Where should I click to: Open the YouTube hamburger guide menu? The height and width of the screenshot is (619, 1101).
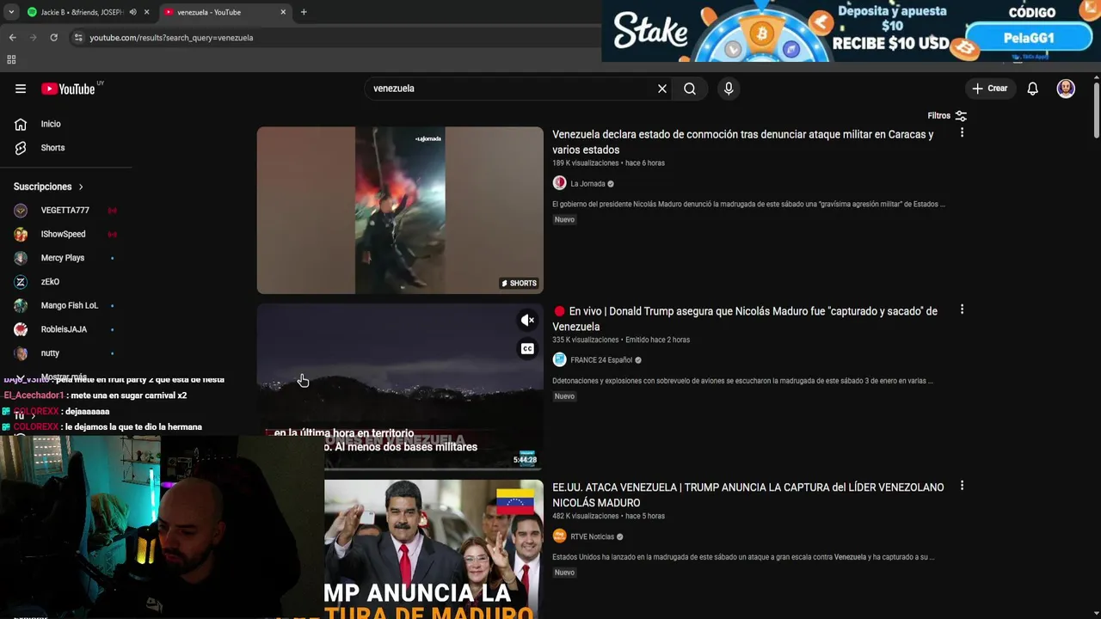pos(21,89)
